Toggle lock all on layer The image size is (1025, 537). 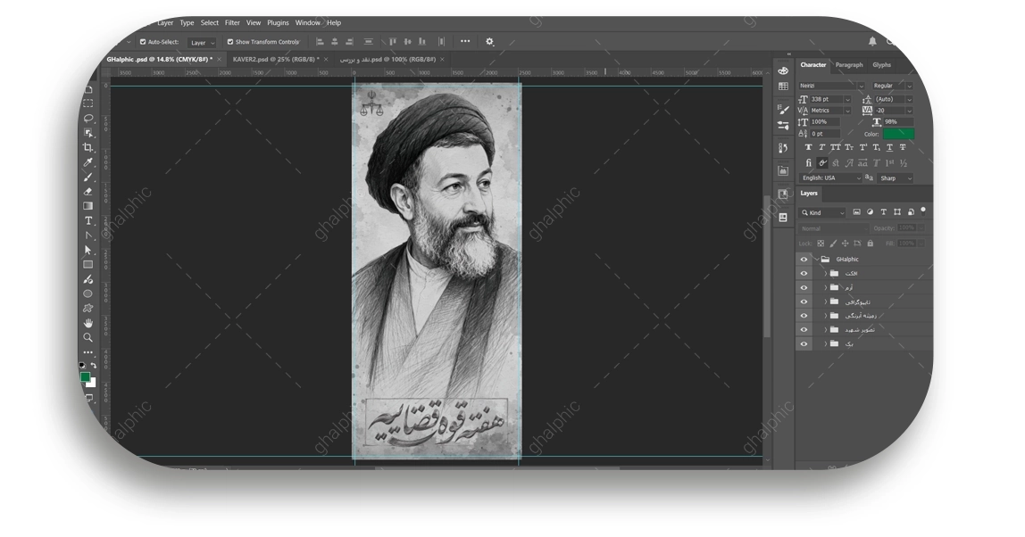[x=870, y=244]
